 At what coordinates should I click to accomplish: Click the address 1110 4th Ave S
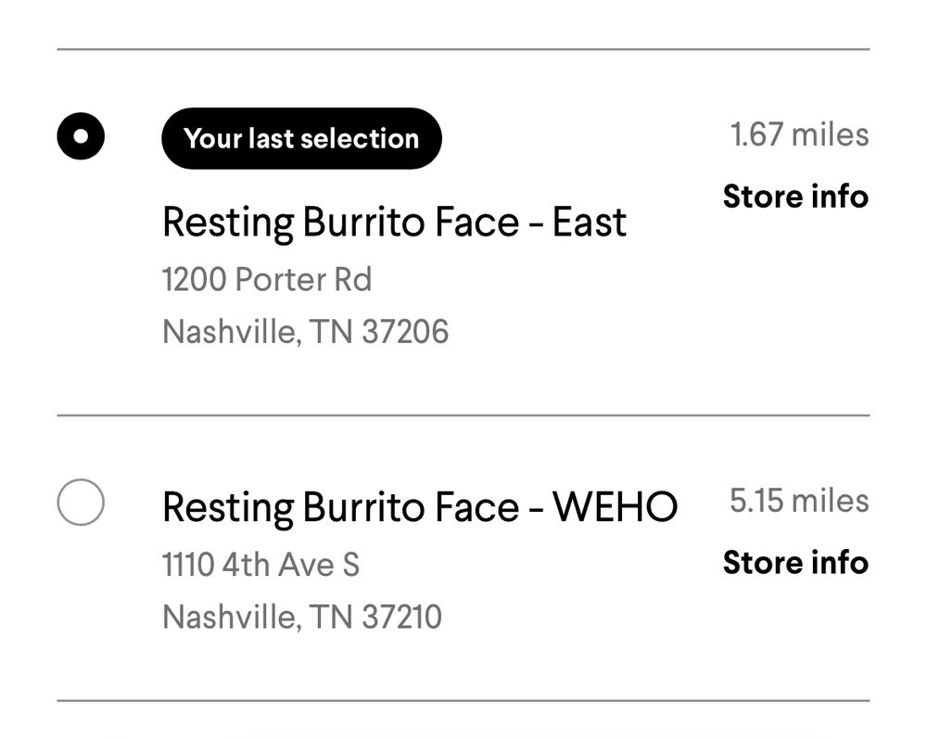[262, 563]
